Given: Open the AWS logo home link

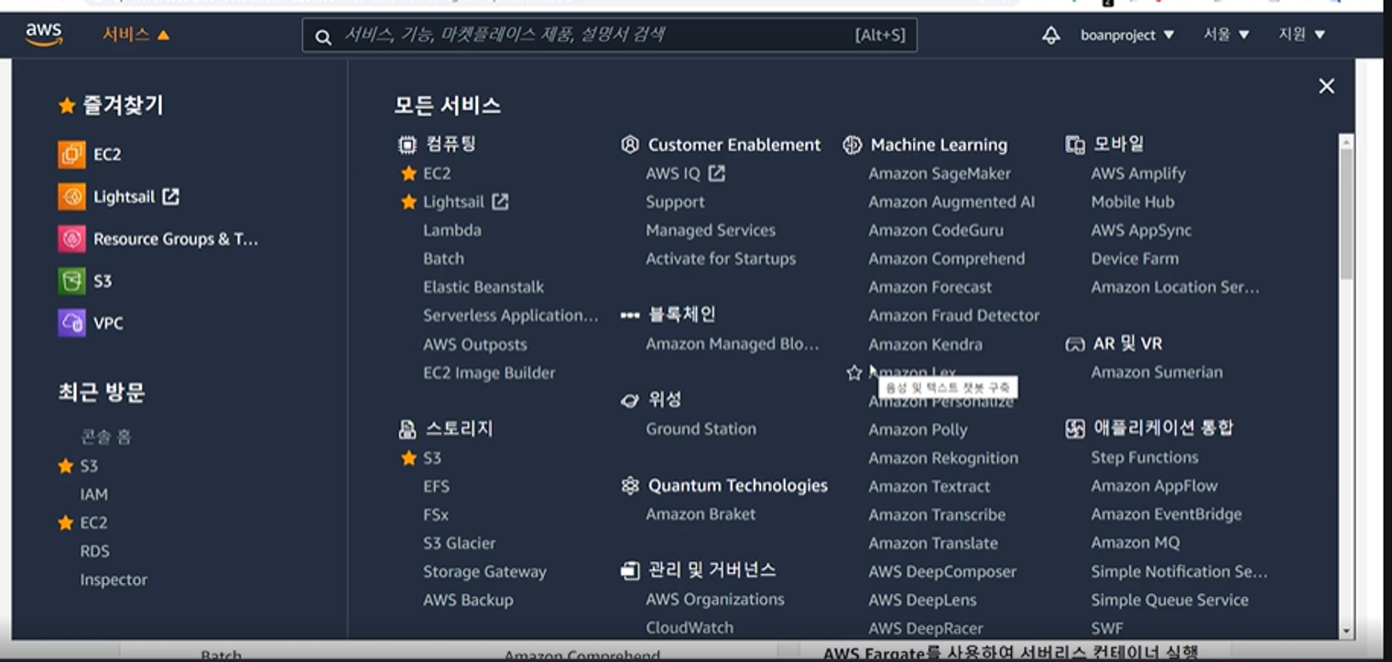Looking at the screenshot, I should pyautogui.click(x=43, y=35).
